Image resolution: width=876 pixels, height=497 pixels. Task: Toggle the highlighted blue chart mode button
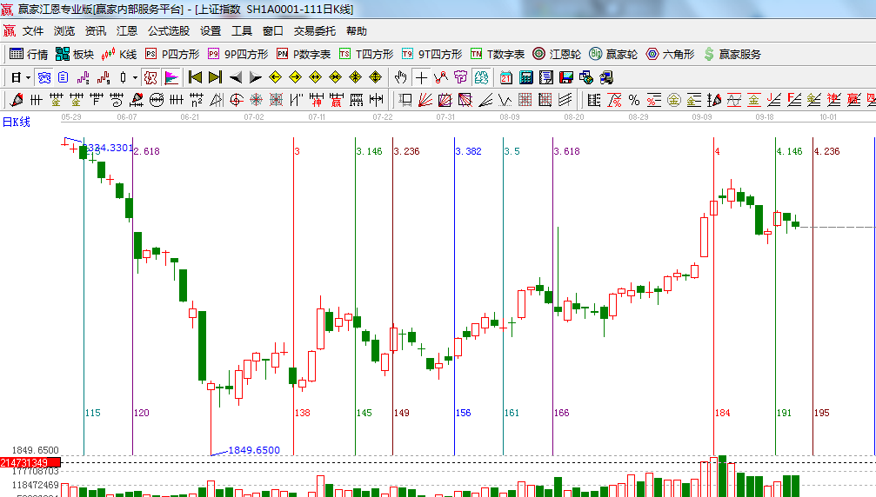pyautogui.click(x=43, y=77)
